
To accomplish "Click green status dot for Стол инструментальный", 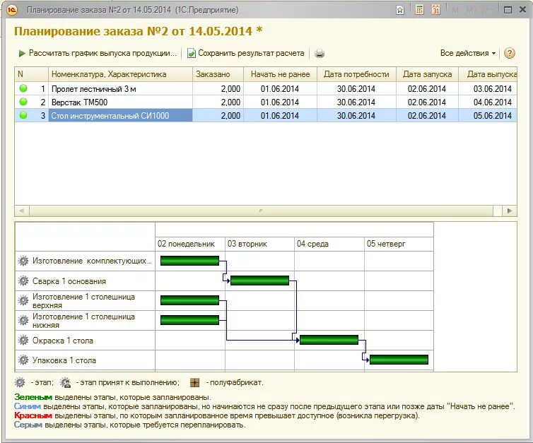I will pos(23,115).
